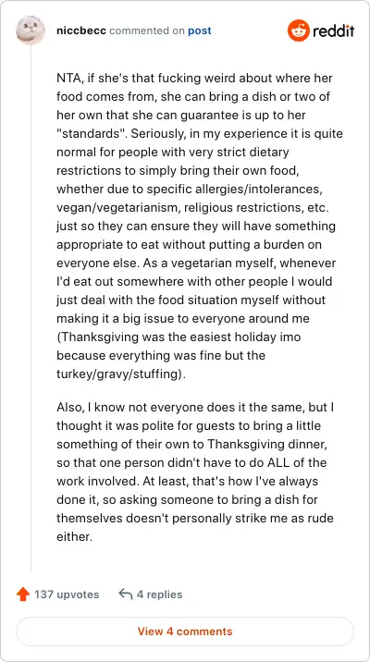Click the orange upvote arrow icon
This screenshot has height=662, width=370.
pos(23,595)
